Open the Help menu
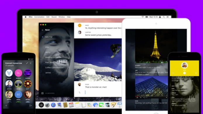 (69, 17)
